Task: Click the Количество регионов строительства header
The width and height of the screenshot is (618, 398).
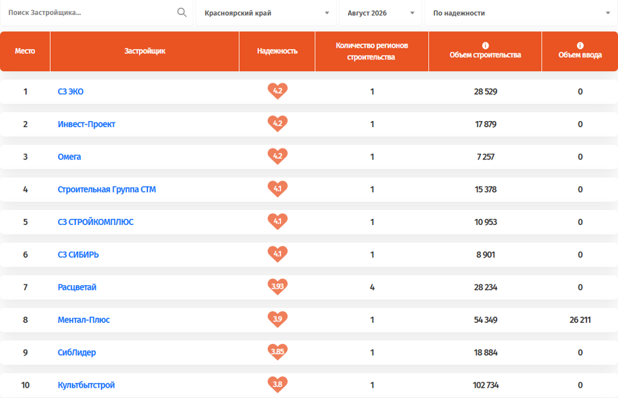Action: coord(371,51)
